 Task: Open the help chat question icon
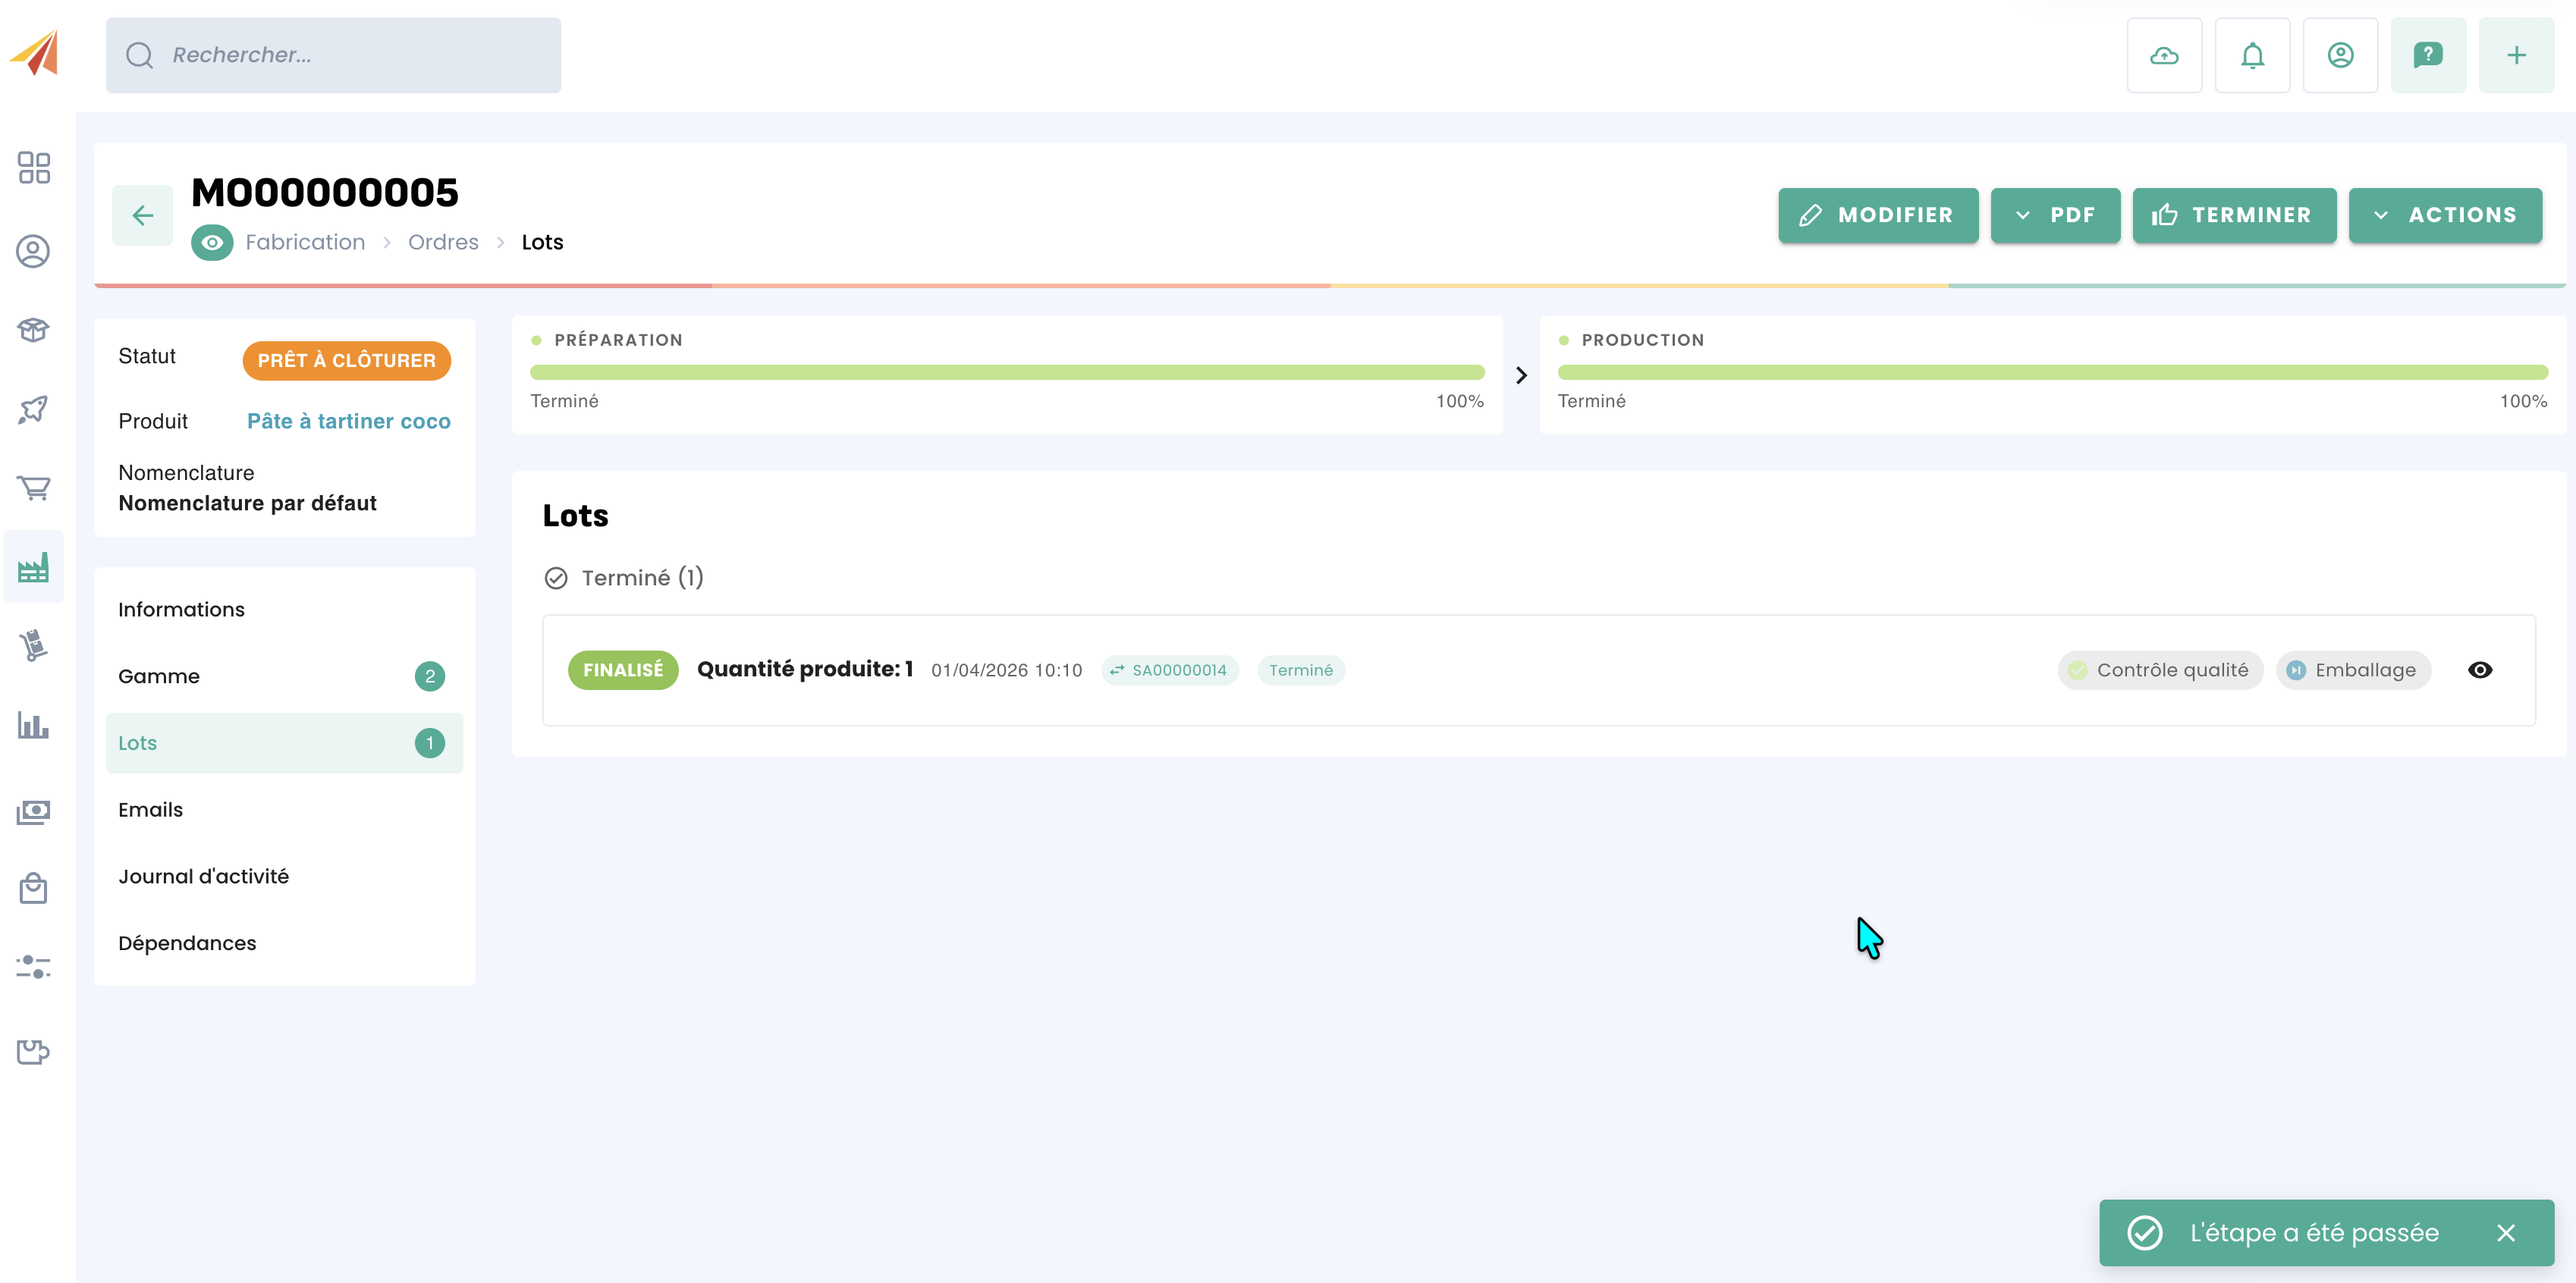(2427, 55)
